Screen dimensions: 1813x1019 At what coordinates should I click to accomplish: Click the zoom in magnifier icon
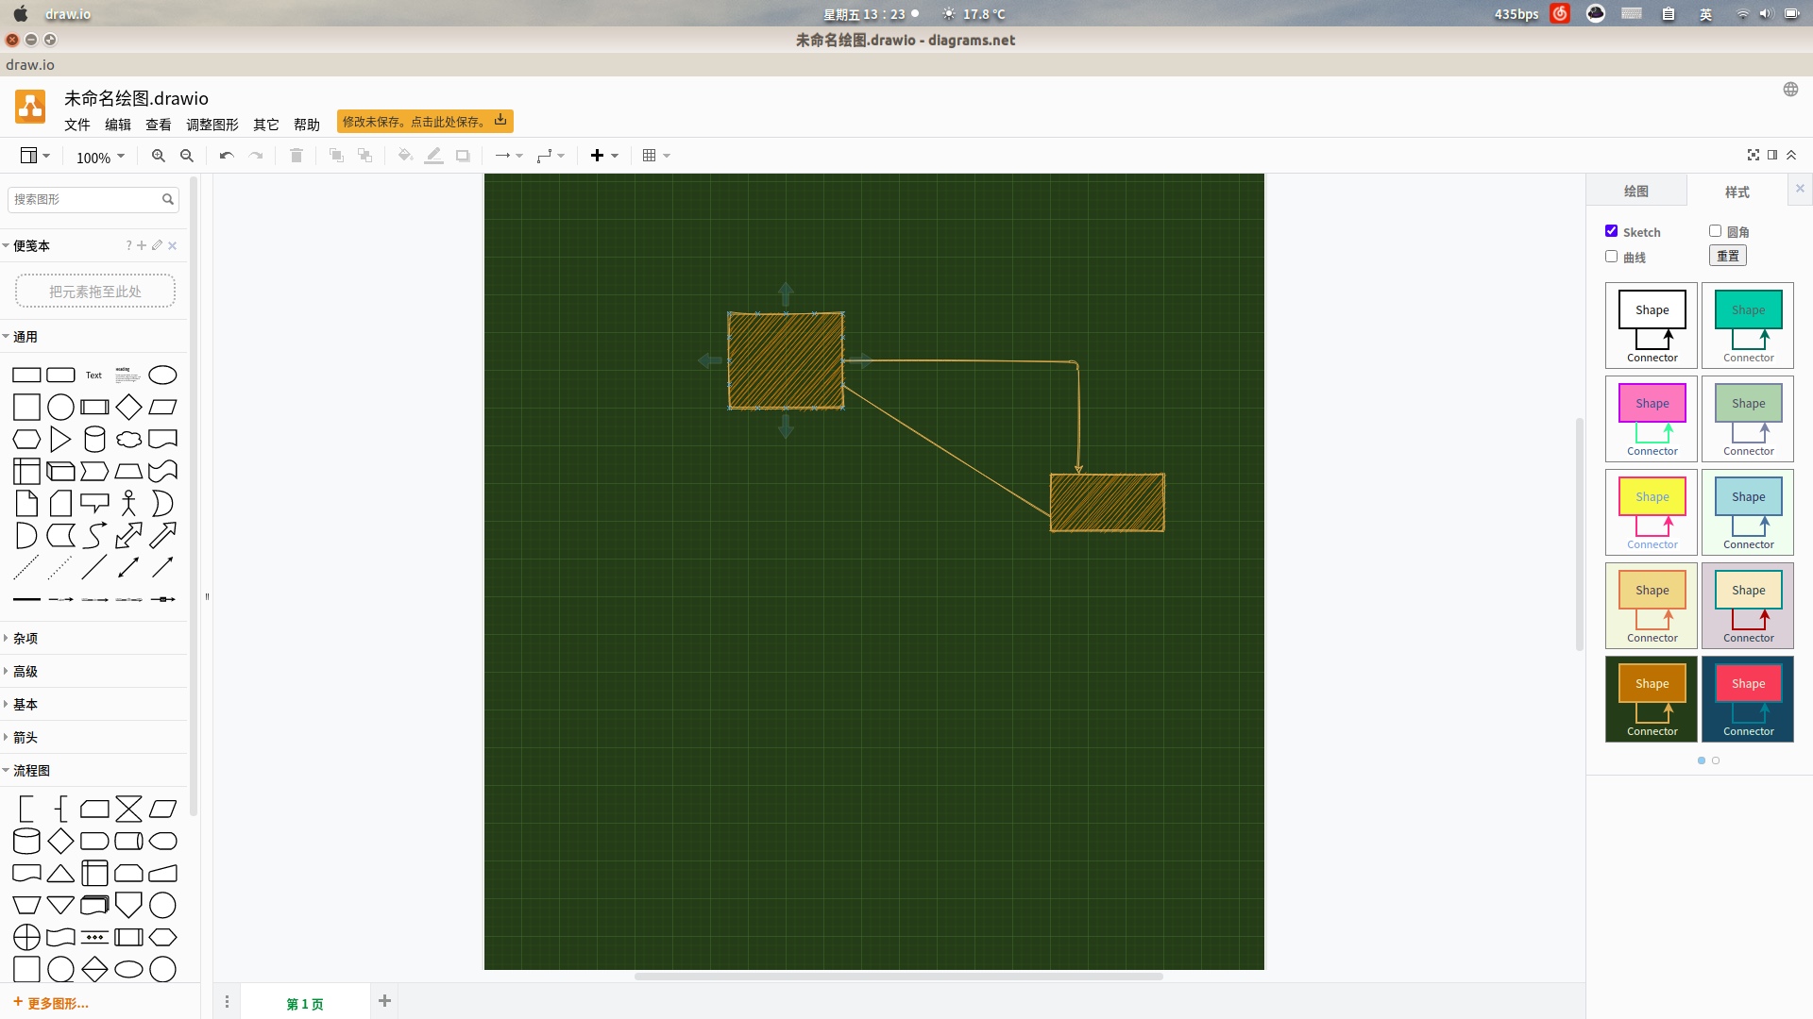158,156
